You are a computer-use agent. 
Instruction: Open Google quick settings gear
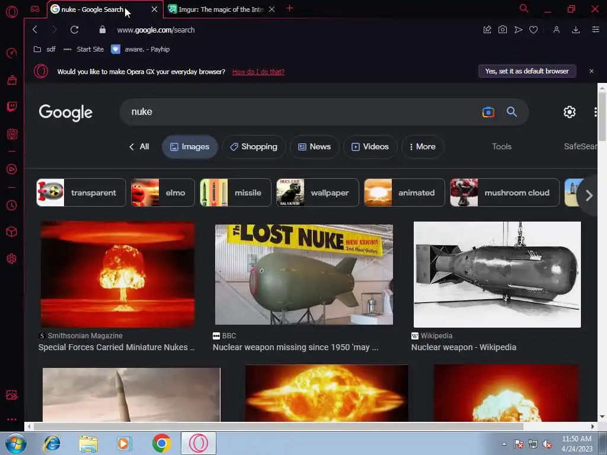click(570, 112)
